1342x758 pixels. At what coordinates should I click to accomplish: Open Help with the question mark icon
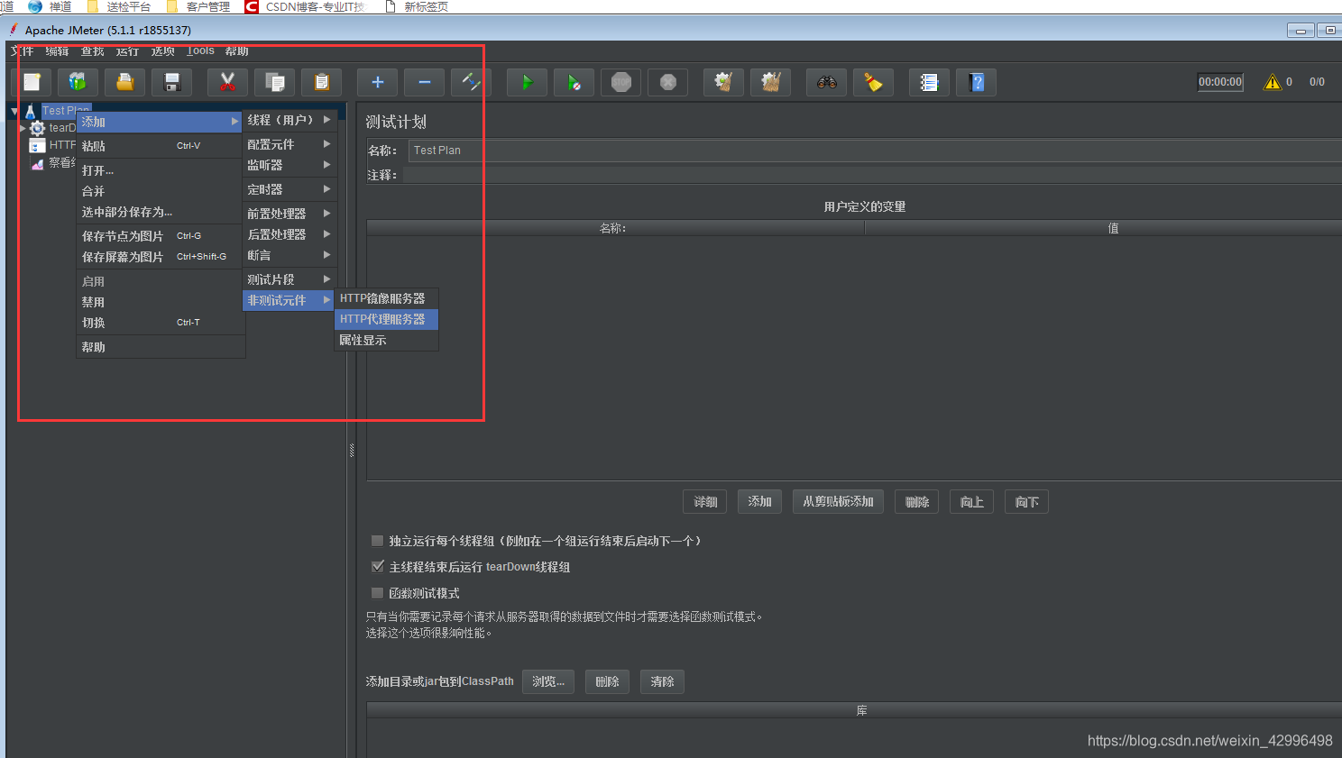click(x=976, y=82)
